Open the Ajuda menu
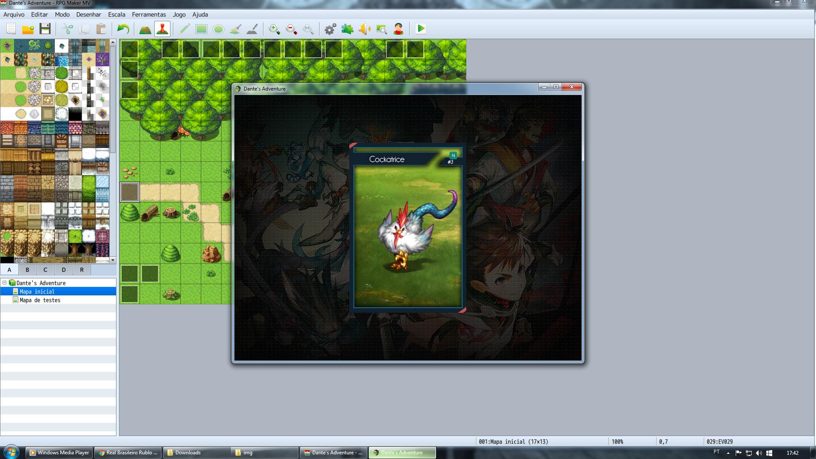 pyautogui.click(x=200, y=14)
